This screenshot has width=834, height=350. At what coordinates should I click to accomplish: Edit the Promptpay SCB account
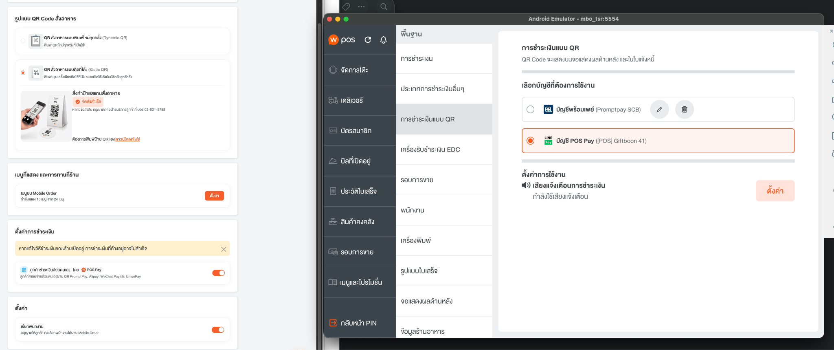(659, 109)
